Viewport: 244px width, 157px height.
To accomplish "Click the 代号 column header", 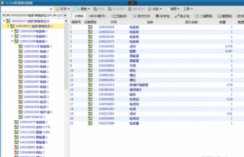I will coord(114,22).
